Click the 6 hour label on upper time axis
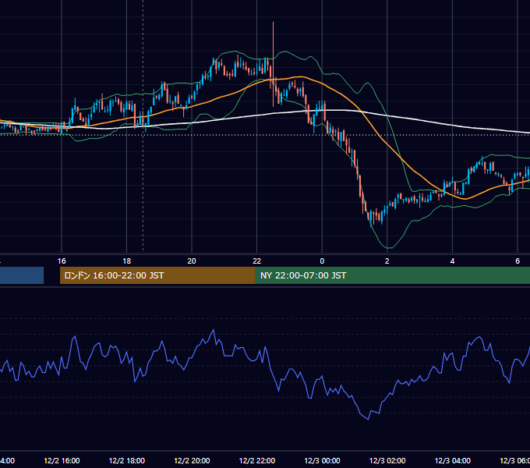 tap(518, 261)
